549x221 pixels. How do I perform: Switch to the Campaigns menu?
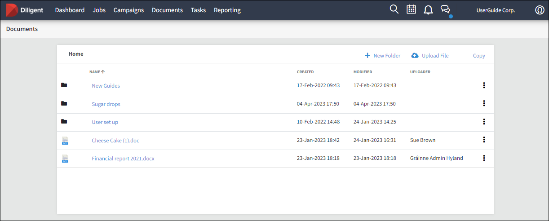pyautogui.click(x=128, y=10)
